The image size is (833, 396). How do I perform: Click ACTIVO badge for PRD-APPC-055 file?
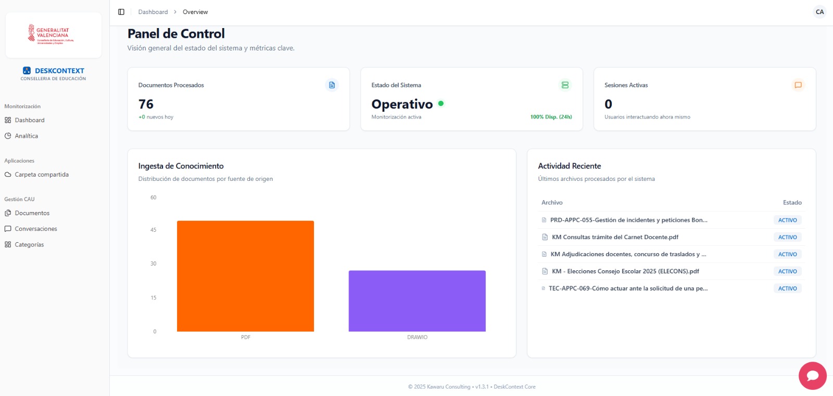pos(787,220)
